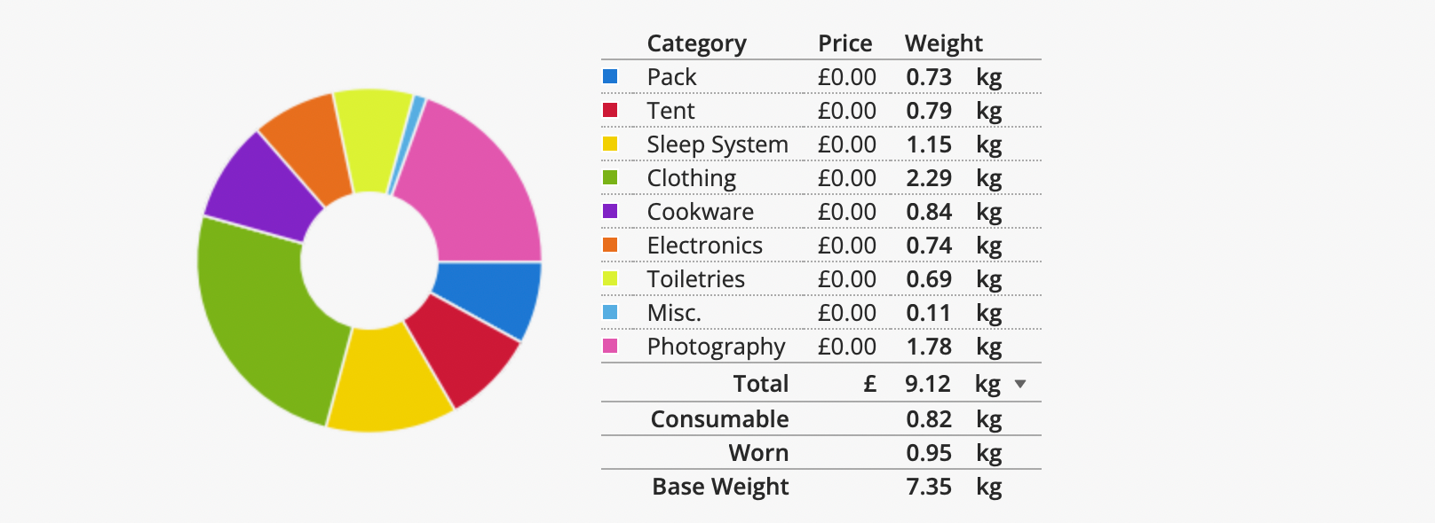Click the Clothing category name
This screenshot has height=523, width=1435.
[691, 178]
